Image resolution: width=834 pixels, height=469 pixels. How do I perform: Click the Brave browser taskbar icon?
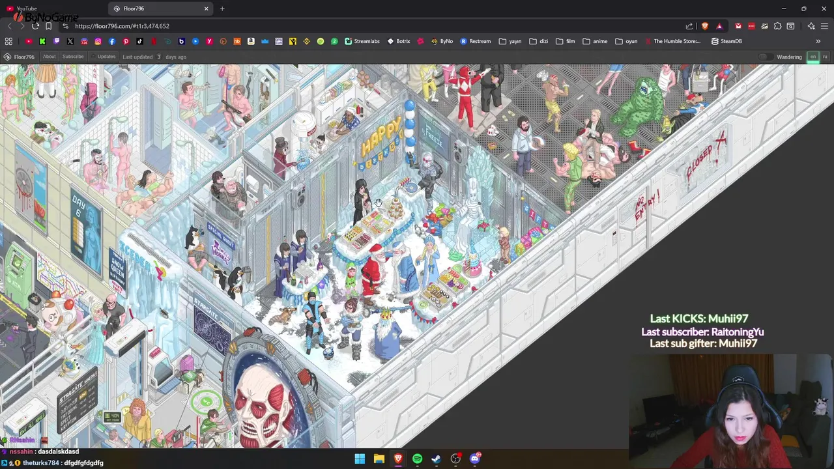pos(398,459)
